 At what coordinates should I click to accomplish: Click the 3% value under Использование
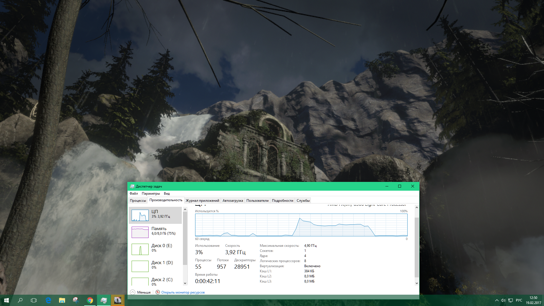pyautogui.click(x=199, y=252)
